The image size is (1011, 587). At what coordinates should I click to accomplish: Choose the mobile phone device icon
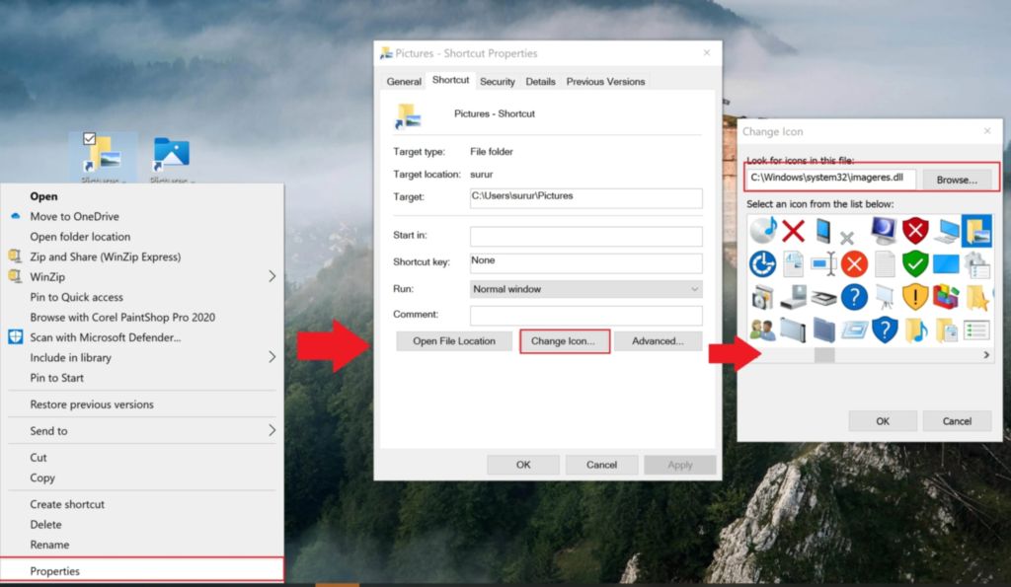(x=823, y=230)
